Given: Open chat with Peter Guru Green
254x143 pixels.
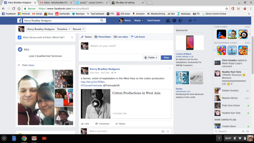Looking at the screenshot, I should (232, 105).
